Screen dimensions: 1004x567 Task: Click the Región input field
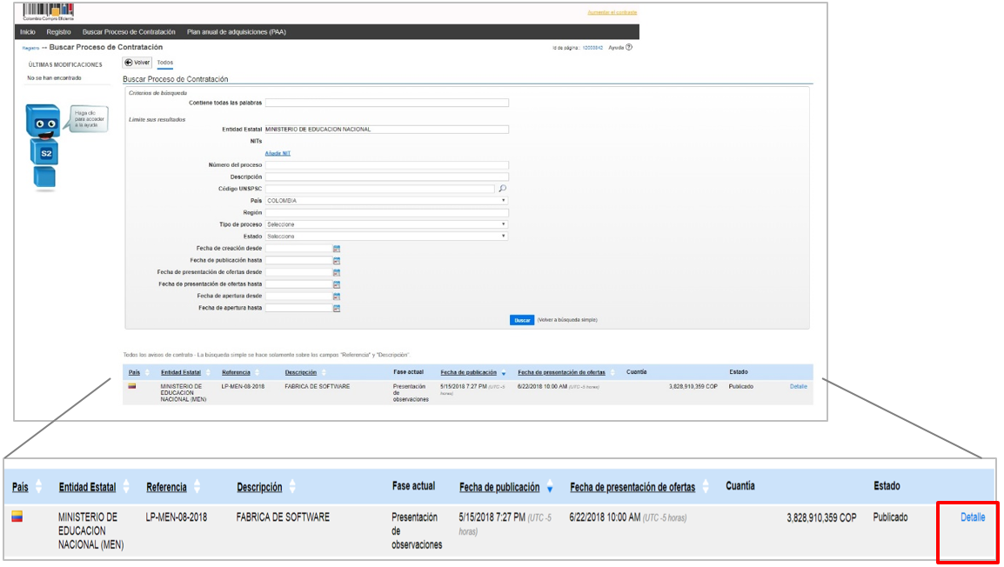coord(387,213)
